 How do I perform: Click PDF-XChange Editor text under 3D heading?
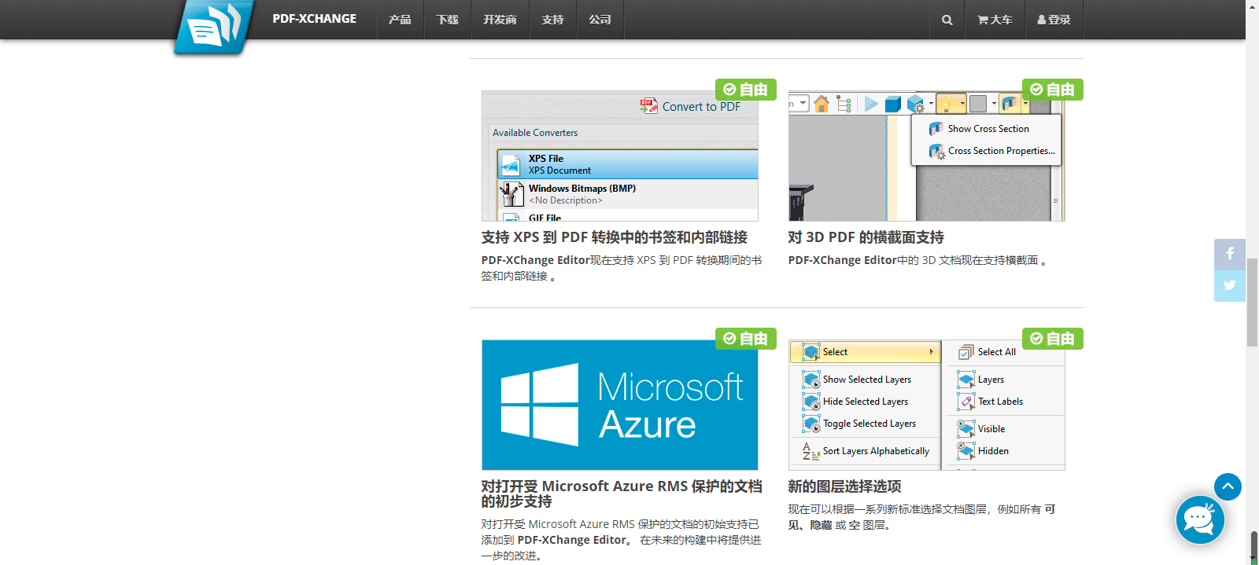[843, 260]
